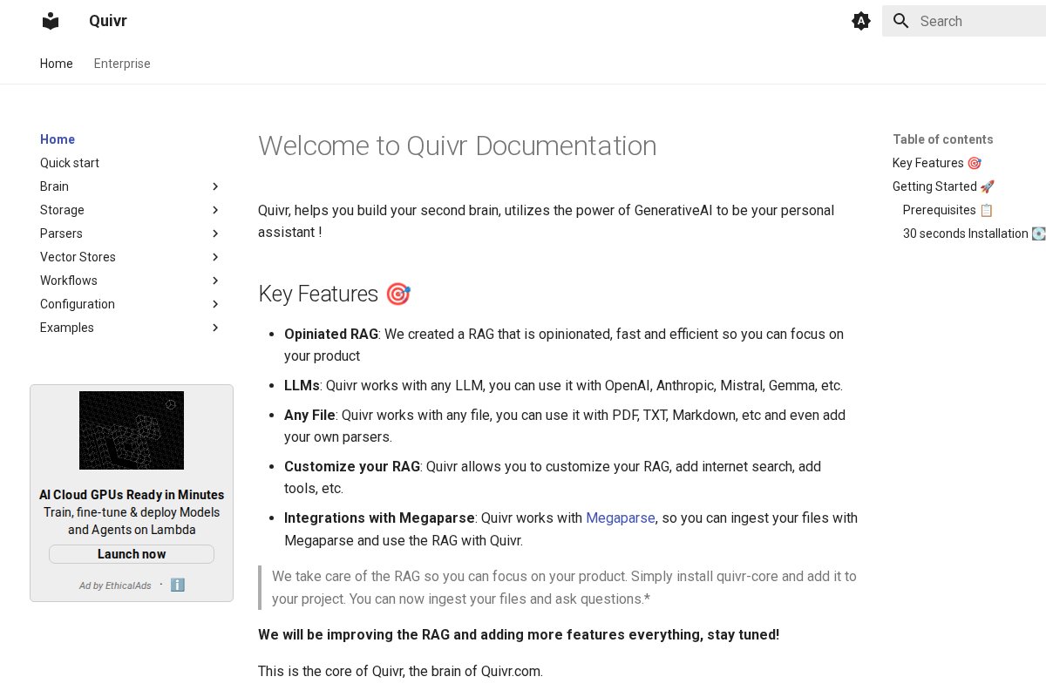Click the Workflows chevron arrow
This screenshot has width=1046, height=697.
215,281
